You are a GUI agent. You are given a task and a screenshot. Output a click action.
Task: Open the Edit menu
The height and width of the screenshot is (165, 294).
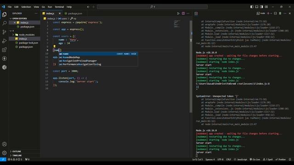click(17, 7)
